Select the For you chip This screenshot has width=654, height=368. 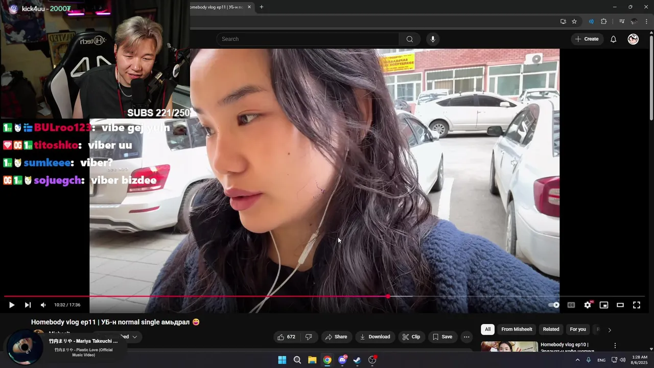578,329
